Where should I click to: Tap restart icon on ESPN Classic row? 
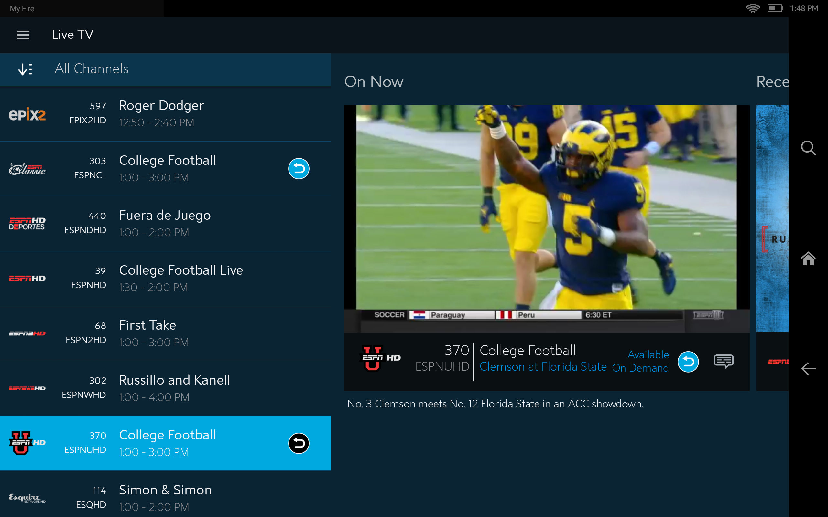298,169
